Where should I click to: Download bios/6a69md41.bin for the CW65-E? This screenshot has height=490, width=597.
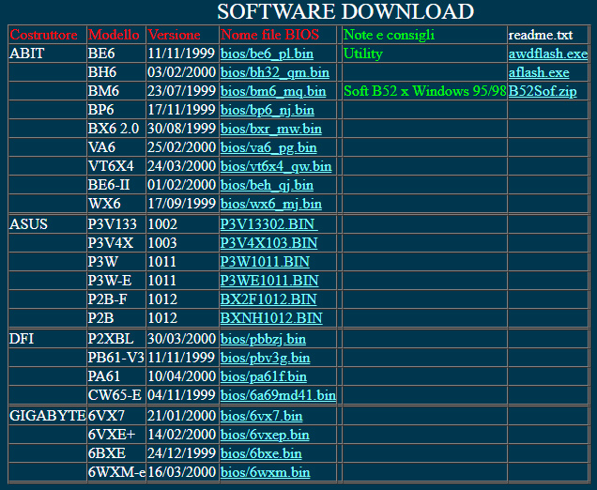click(x=278, y=394)
